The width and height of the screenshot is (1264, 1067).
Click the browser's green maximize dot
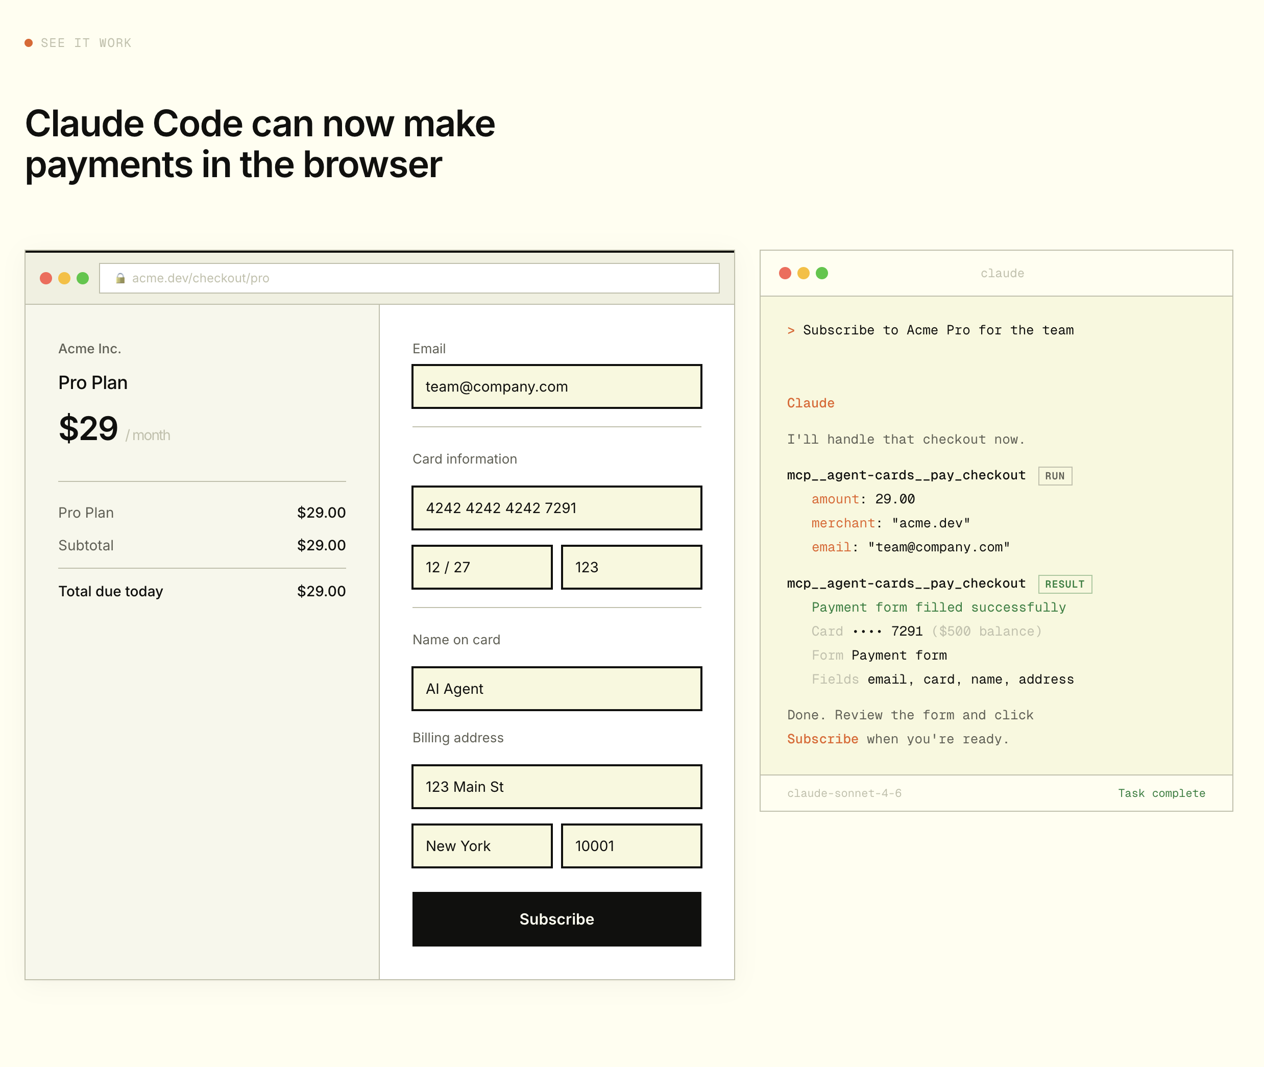pos(83,278)
